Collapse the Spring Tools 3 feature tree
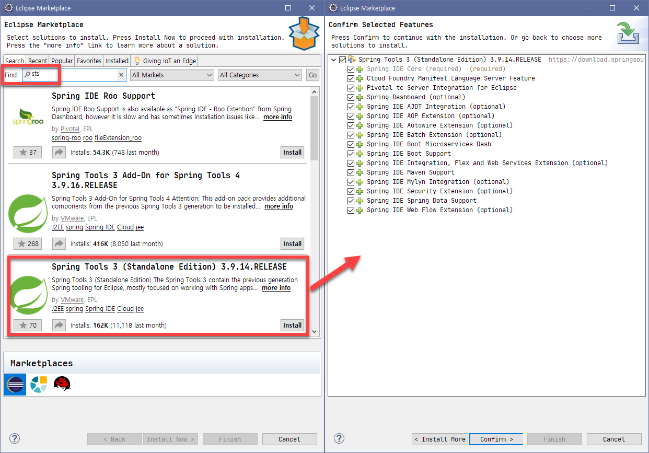Screen dimensions: 649x453 (333, 60)
